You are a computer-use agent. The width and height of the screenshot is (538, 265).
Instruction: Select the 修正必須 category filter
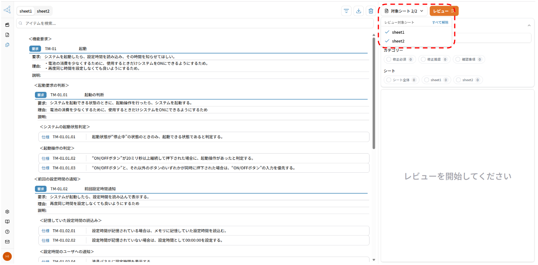tap(399, 59)
